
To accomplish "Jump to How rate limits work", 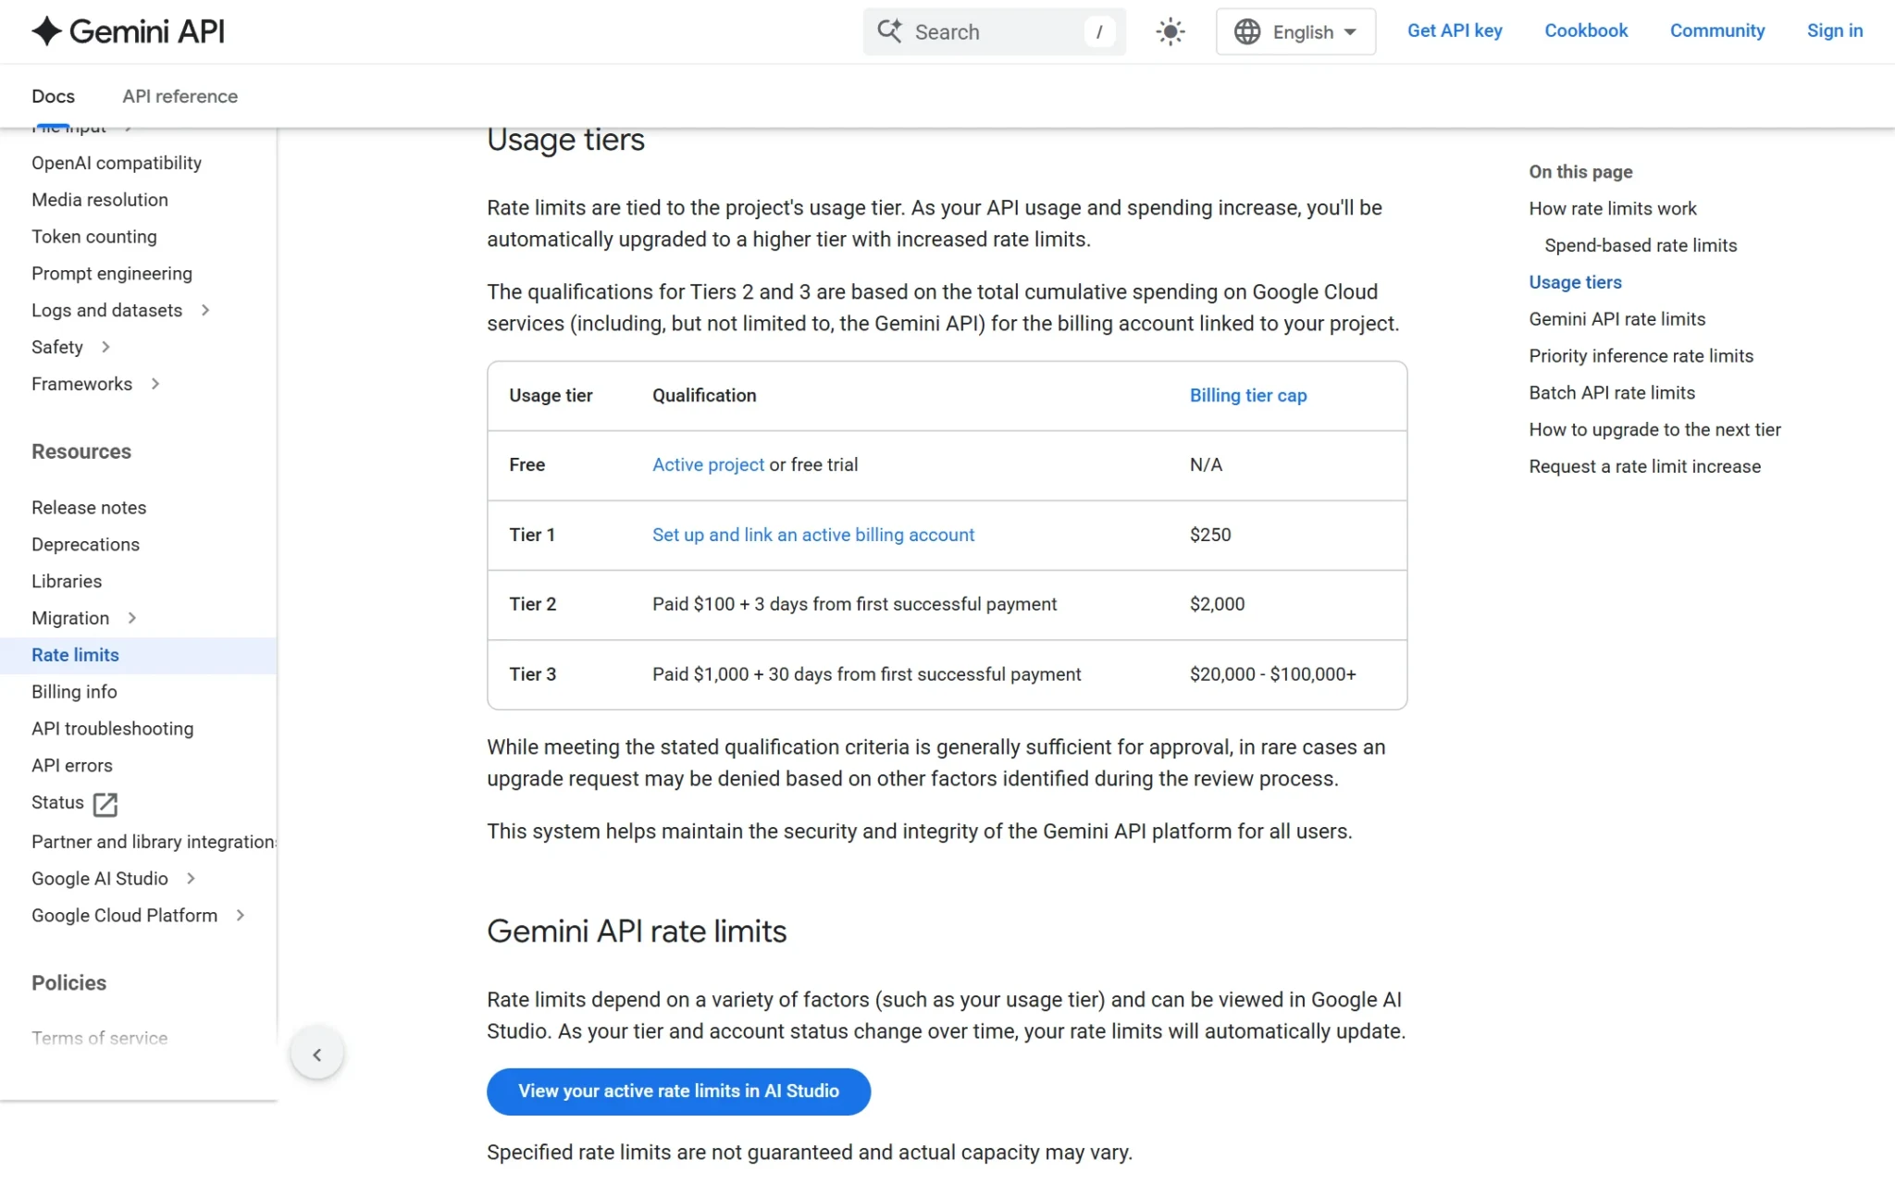I will [1613, 209].
